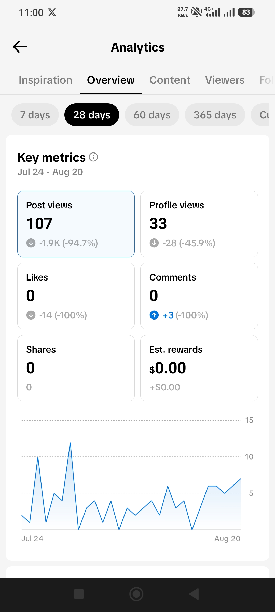Select the Profile views metric card
Image resolution: width=275 pixels, height=612 pixels.
click(199, 224)
